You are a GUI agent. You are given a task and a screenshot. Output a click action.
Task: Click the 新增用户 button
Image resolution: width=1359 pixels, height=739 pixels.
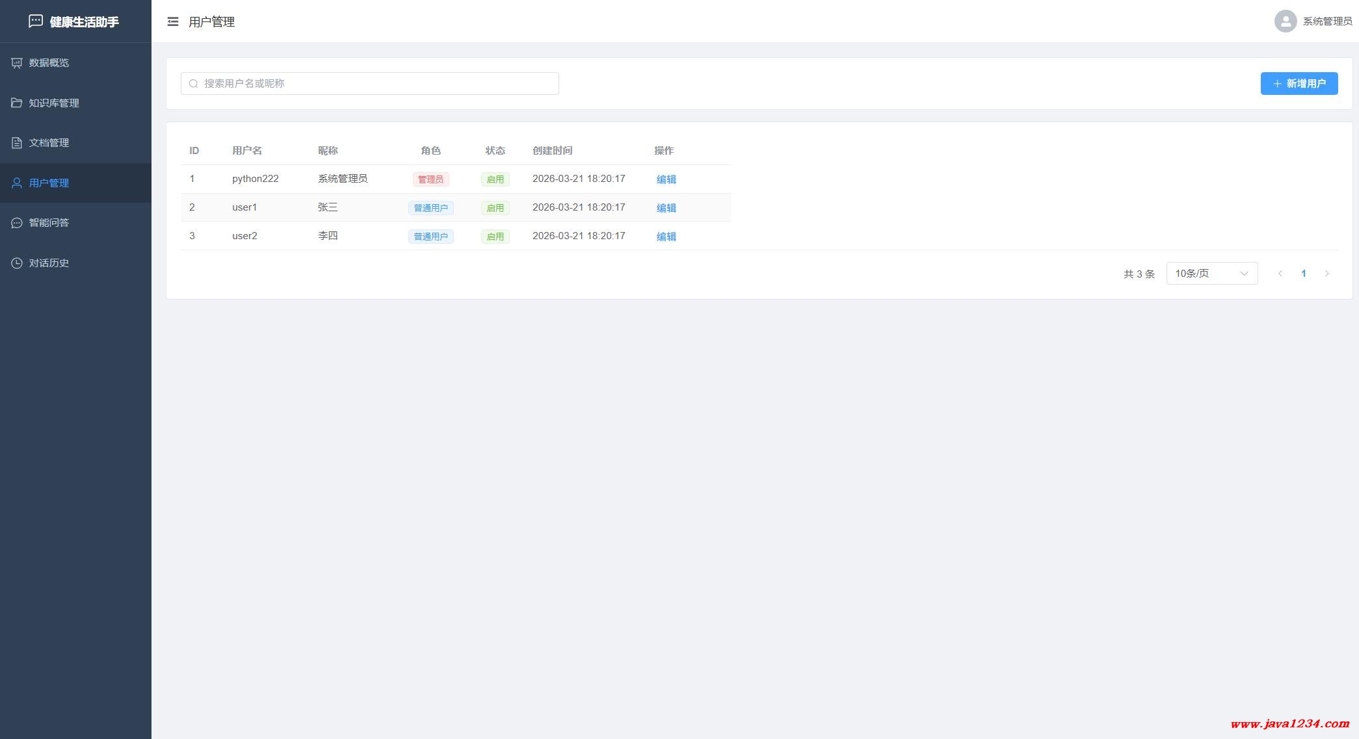pos(1299,84)
